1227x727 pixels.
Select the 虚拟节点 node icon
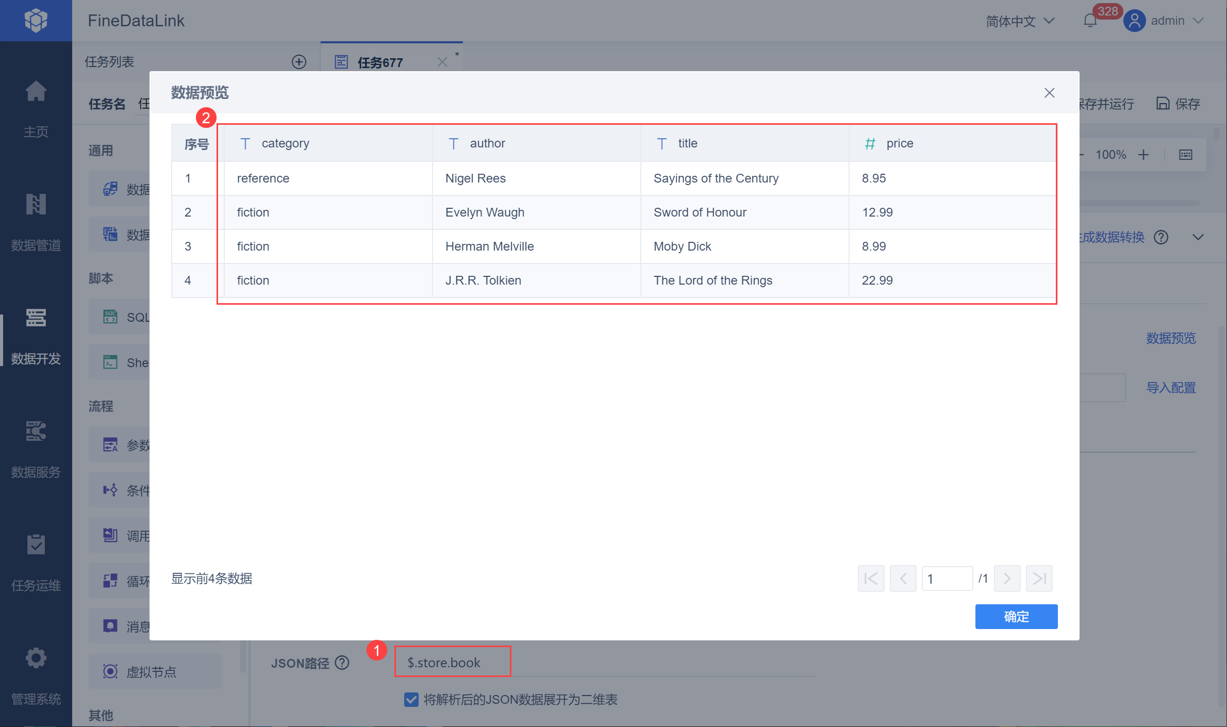[x=110, y=671]
